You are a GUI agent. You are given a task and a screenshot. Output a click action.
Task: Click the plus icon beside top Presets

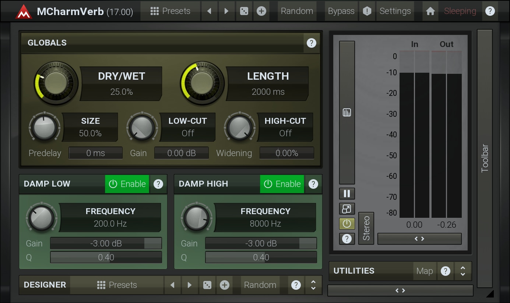pyautogui.click(x=261, y=11)
